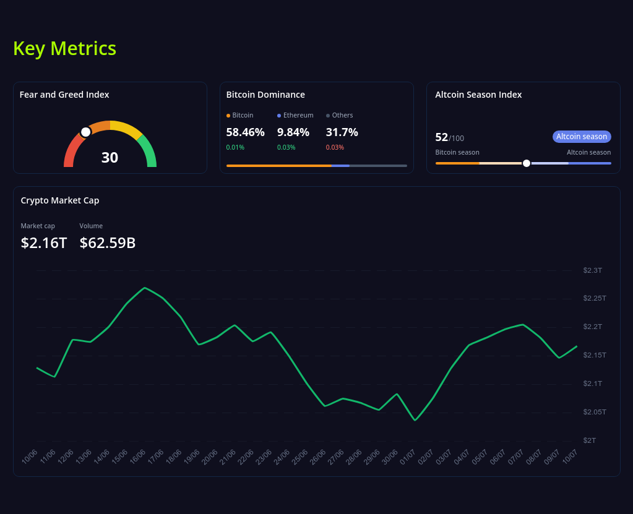This screenshot has width=633, height=514.
Task: Click the $2.25T y-axis label
Action: 594,298
